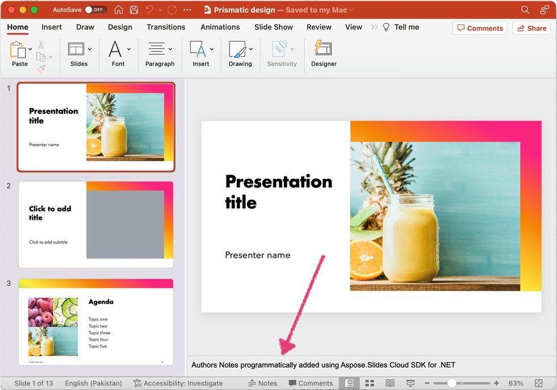Screen dimensions: 557x390
Task: Start the slideshow from the status bar
Action: [410, 383]
